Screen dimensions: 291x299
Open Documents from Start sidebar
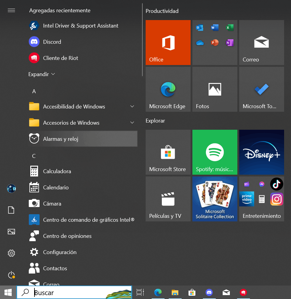11,210
